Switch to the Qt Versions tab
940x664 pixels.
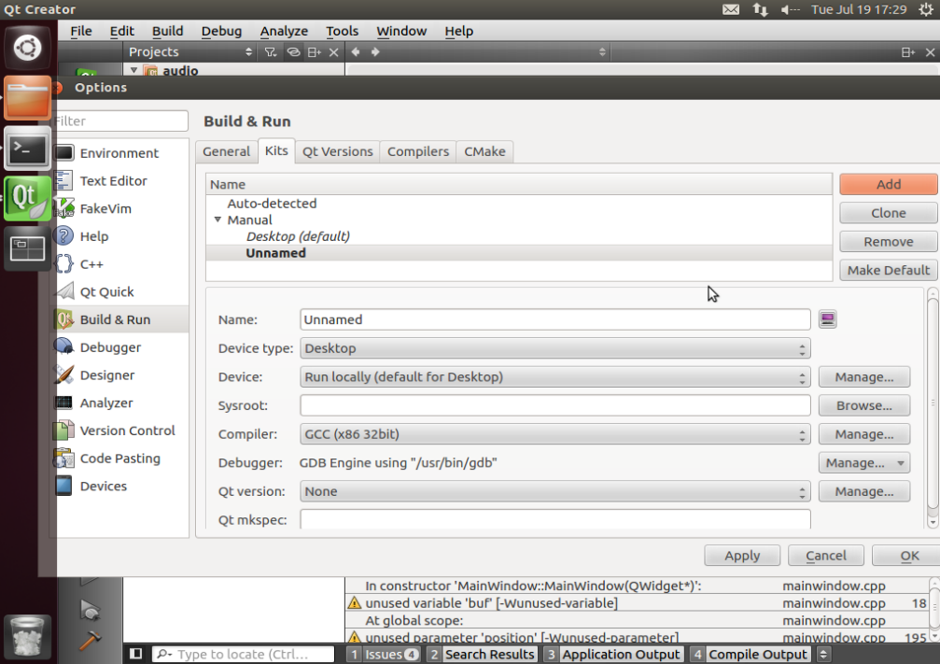coord(337,151)
